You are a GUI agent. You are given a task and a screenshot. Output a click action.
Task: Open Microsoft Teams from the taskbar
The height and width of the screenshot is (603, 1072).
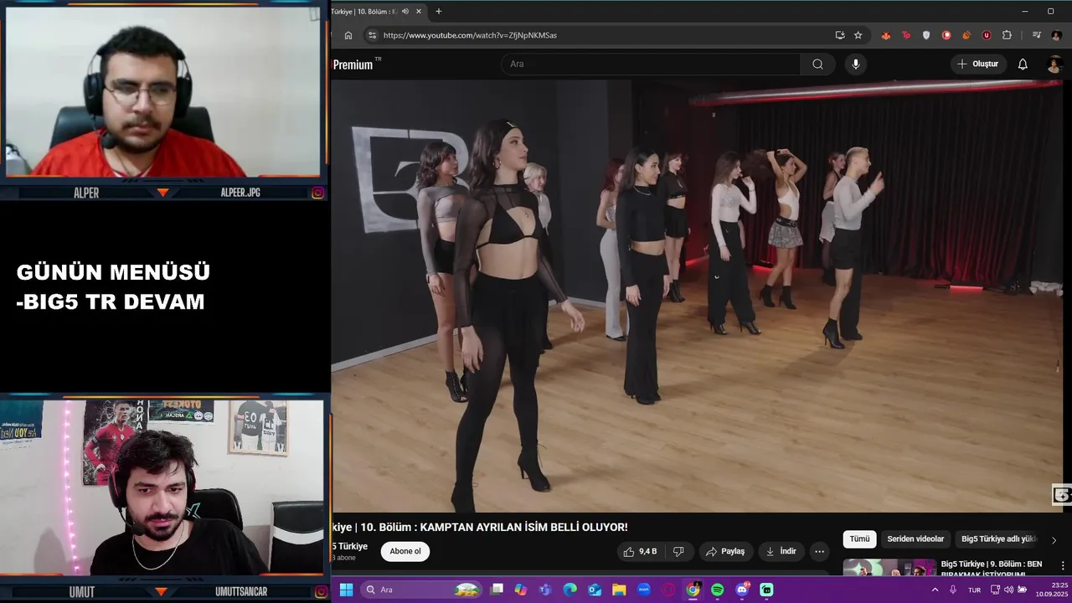pos(545,590)
